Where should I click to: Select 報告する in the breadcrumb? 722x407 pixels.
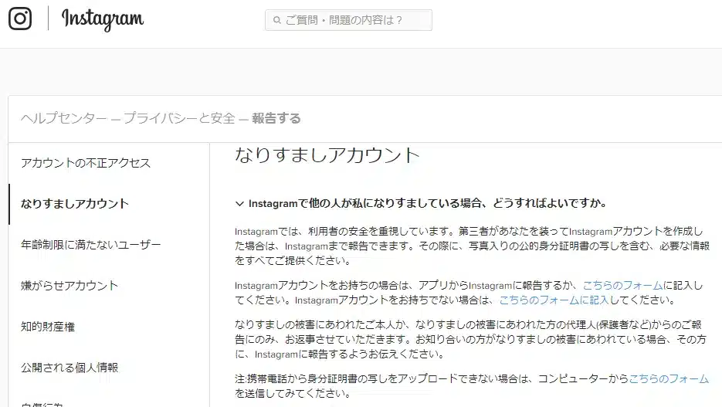point(276,118)
